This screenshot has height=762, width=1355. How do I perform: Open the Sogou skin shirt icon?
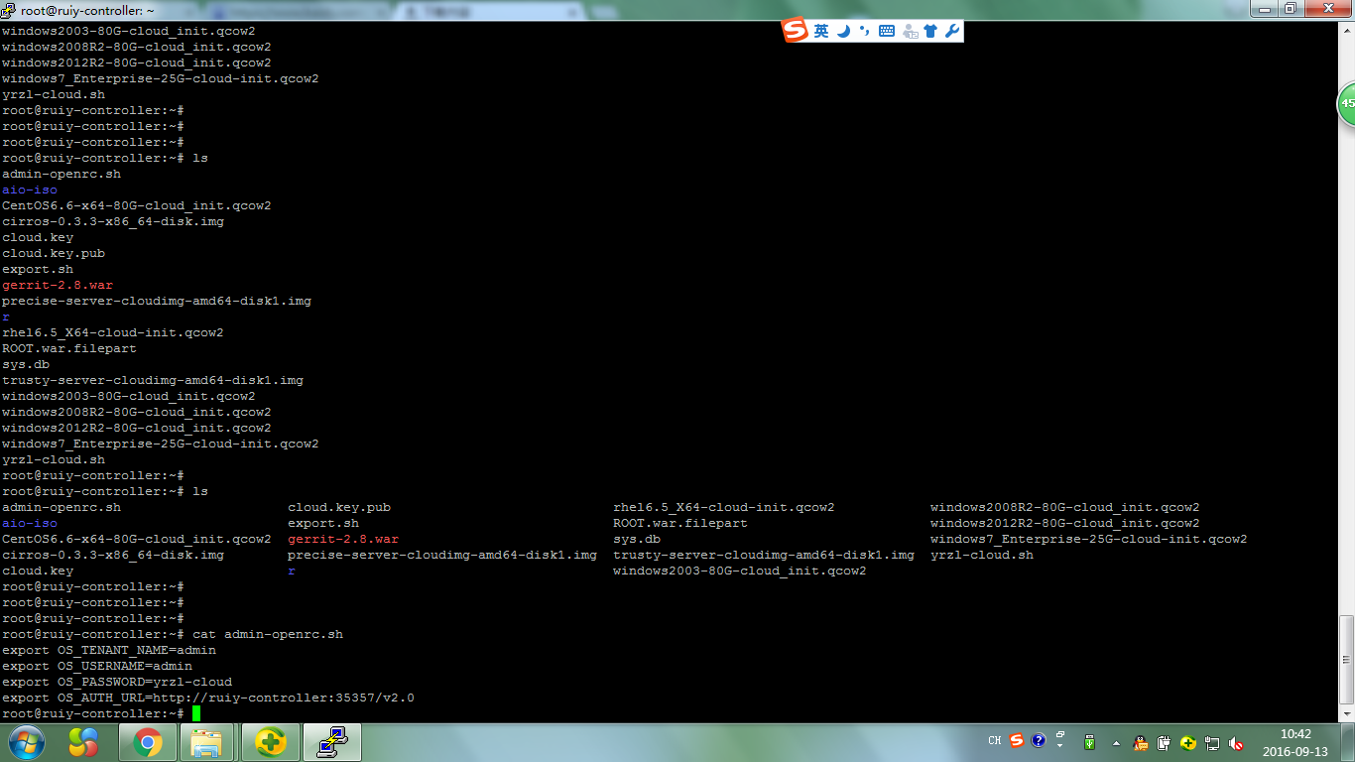coord(930,31)
